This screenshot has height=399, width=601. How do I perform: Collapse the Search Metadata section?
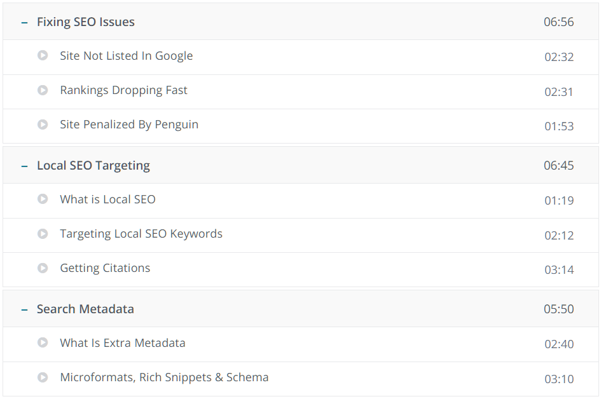(x=24, y=309)
